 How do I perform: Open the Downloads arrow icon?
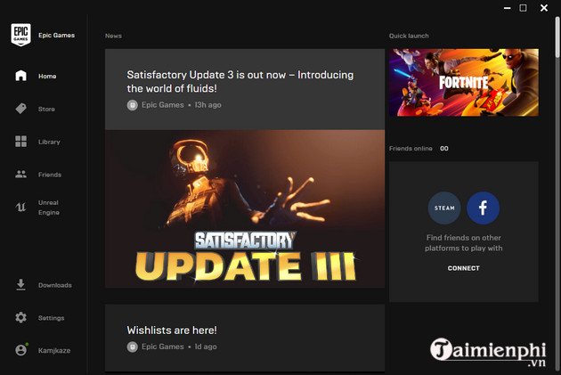[x=20, y=285]
